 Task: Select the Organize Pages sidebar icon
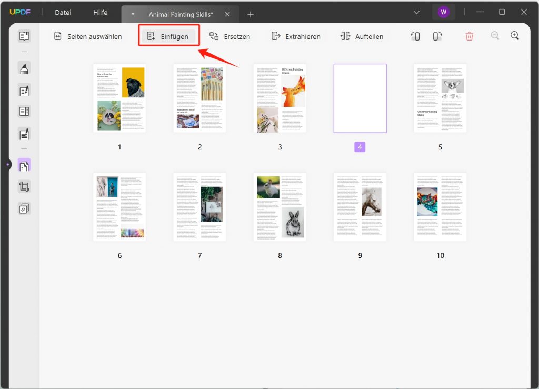click(24, 165)
